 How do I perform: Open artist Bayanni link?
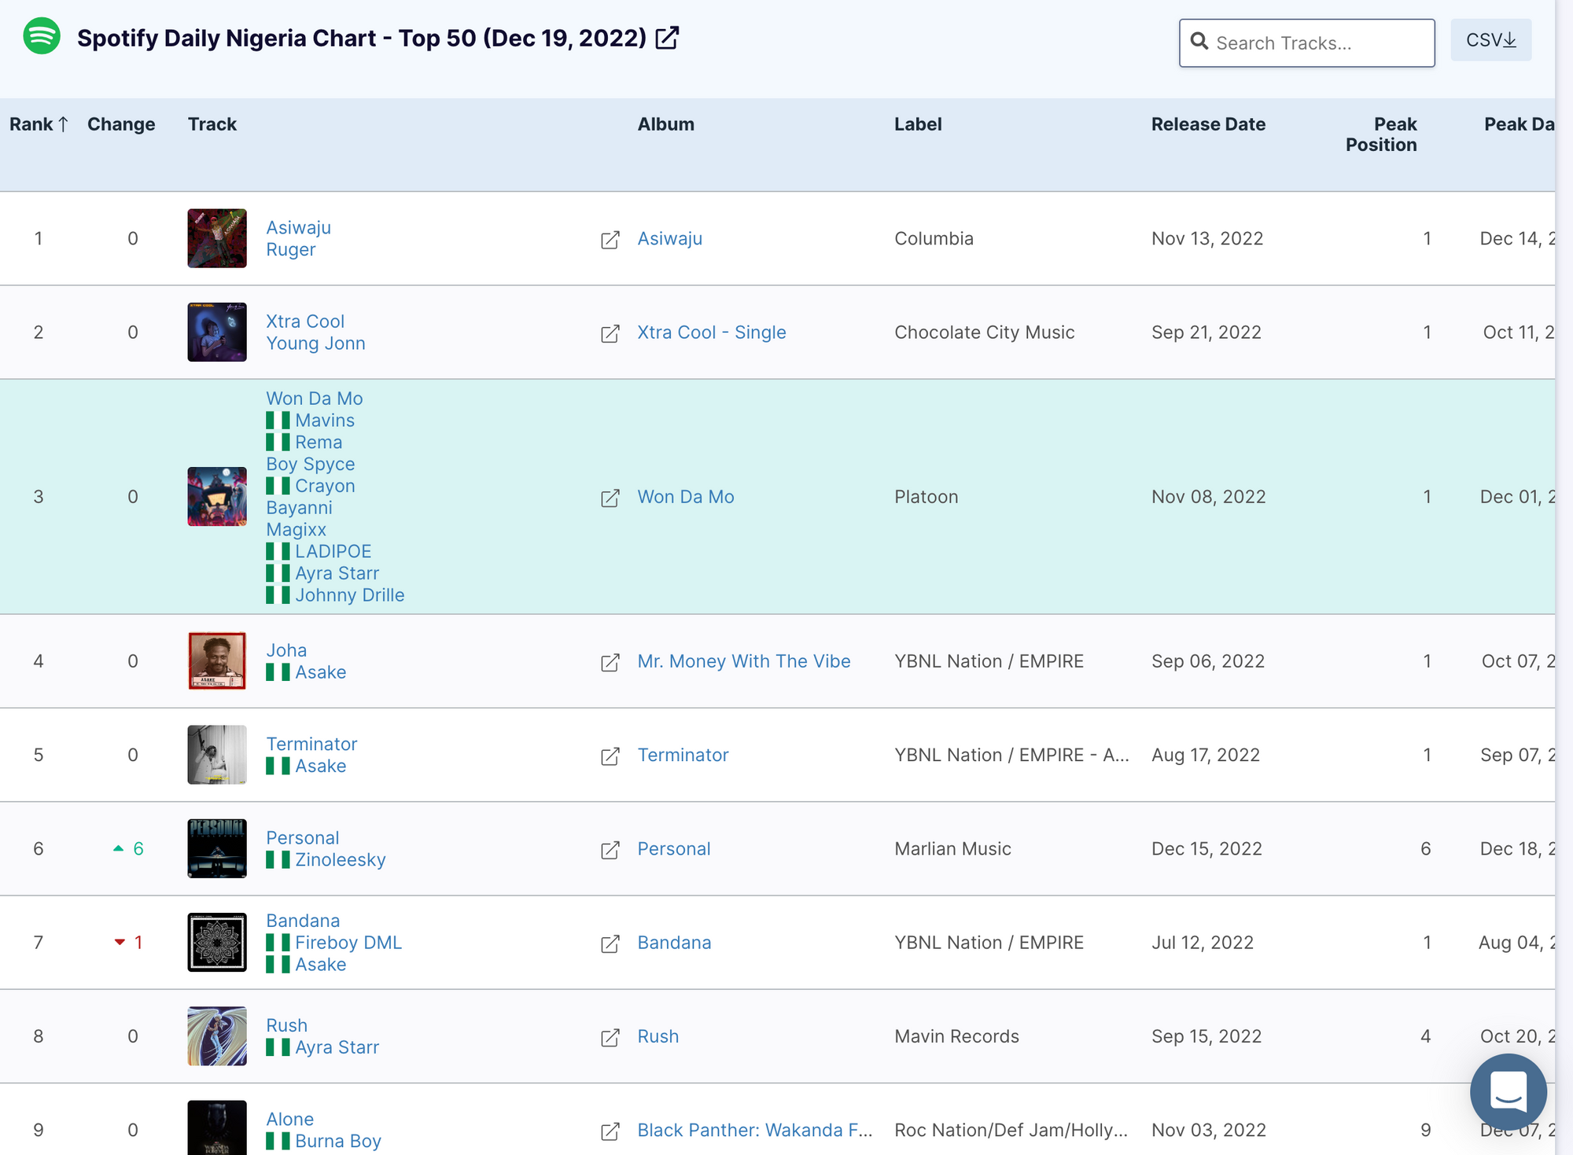[299, 508]
